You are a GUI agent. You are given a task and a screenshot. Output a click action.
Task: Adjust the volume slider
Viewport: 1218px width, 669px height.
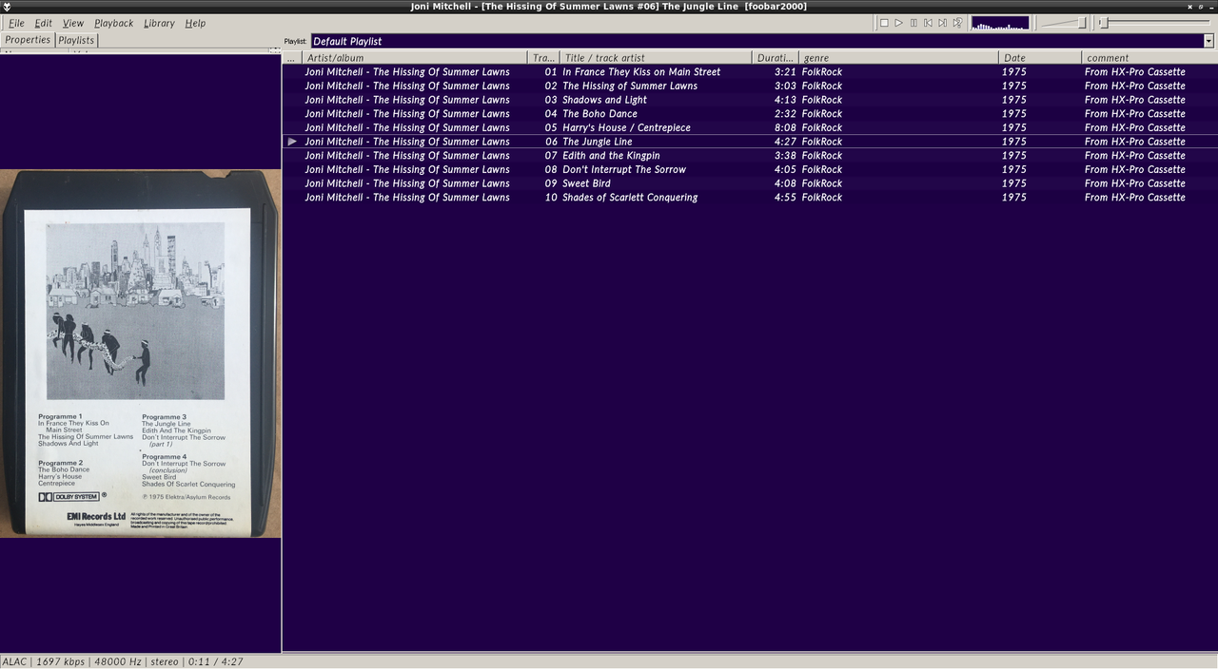point(1064,23)
